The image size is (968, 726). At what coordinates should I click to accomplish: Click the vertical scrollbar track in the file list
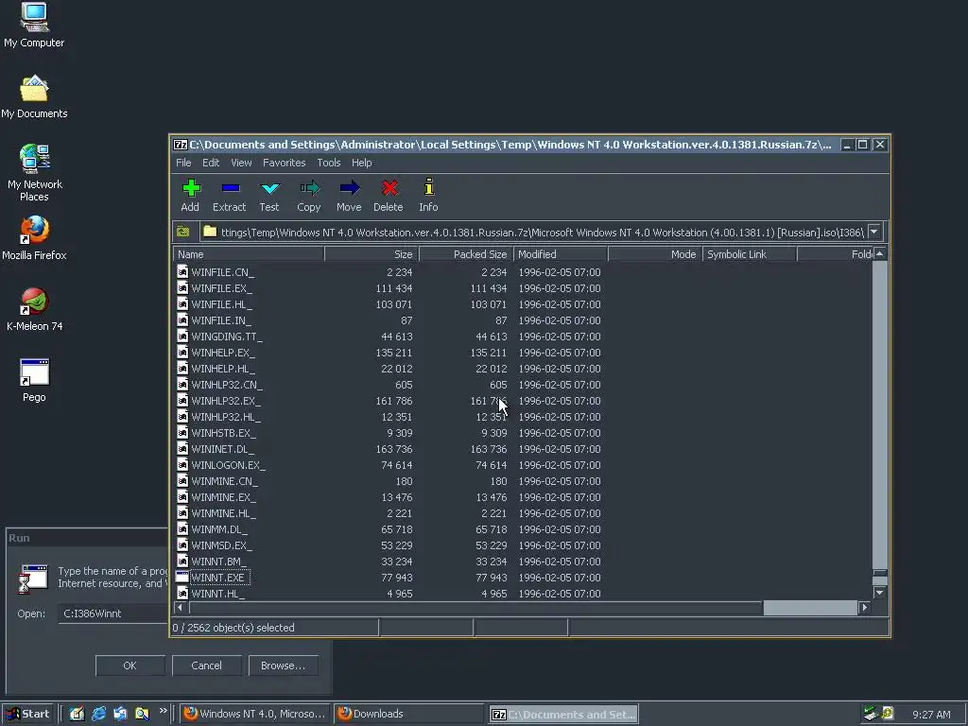(880, 414)
